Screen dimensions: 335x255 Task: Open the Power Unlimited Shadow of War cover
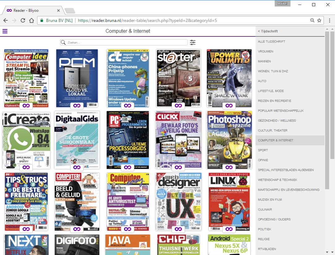229,78
